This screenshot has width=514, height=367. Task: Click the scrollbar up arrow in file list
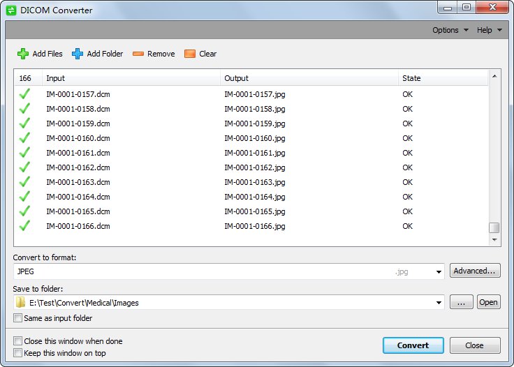[x=494, y=76]
